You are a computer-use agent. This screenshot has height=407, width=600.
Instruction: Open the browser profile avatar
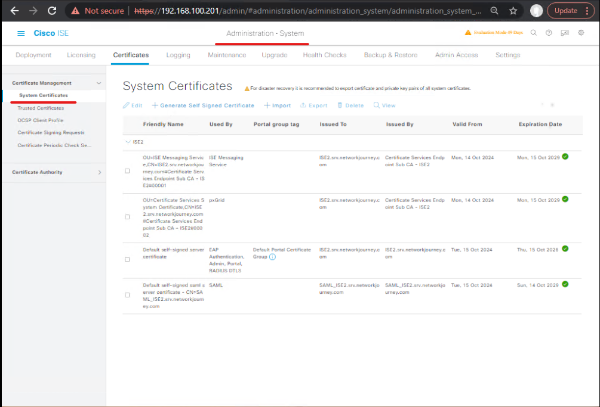pyautogui.click(x=536, y=11)
